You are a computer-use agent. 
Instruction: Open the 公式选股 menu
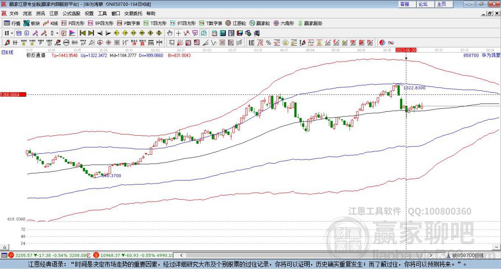[x=71, y=13]
